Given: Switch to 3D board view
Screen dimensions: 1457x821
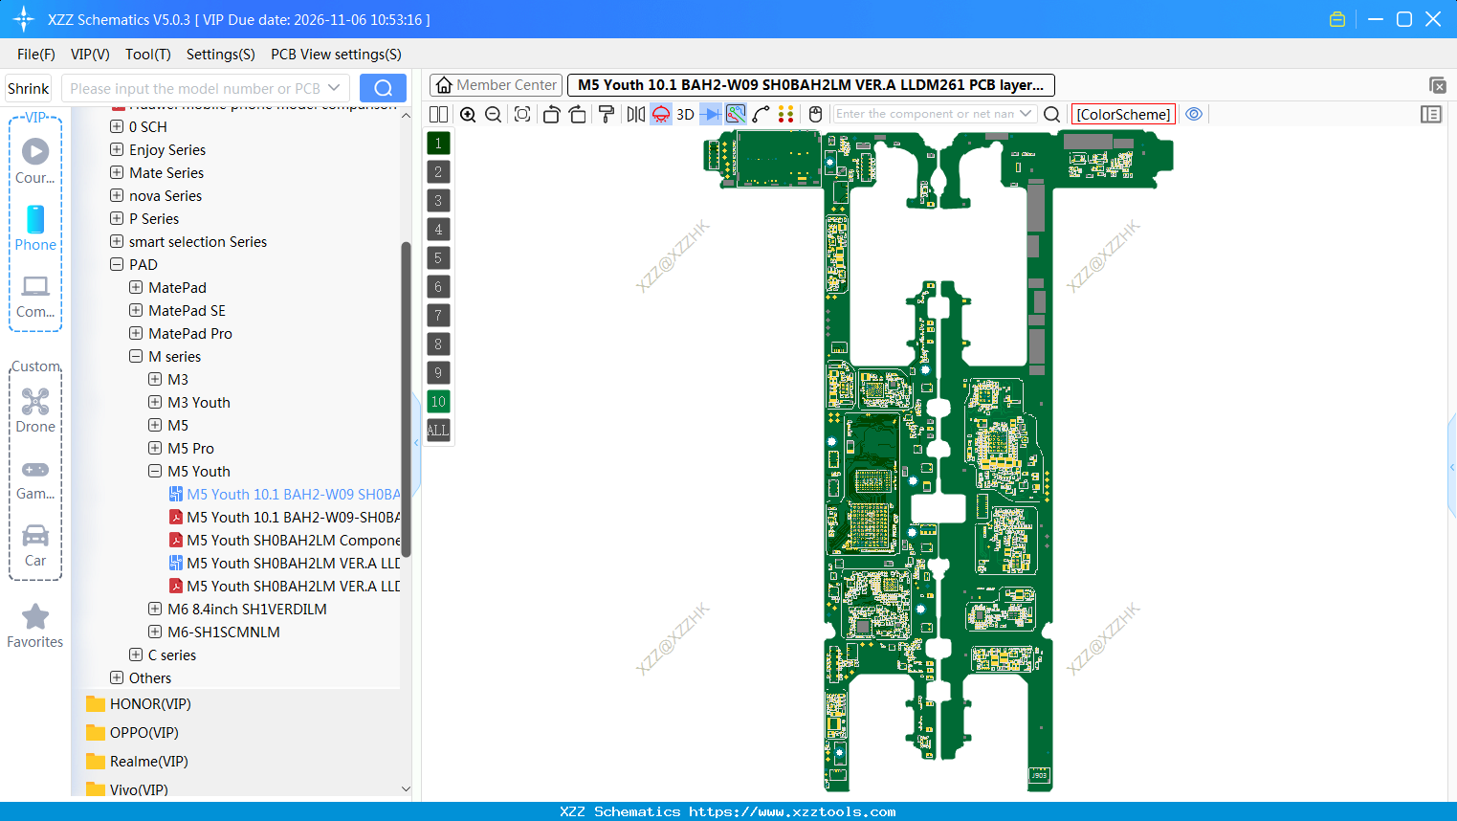Looking at the screenshot, I should click(685, 114).
